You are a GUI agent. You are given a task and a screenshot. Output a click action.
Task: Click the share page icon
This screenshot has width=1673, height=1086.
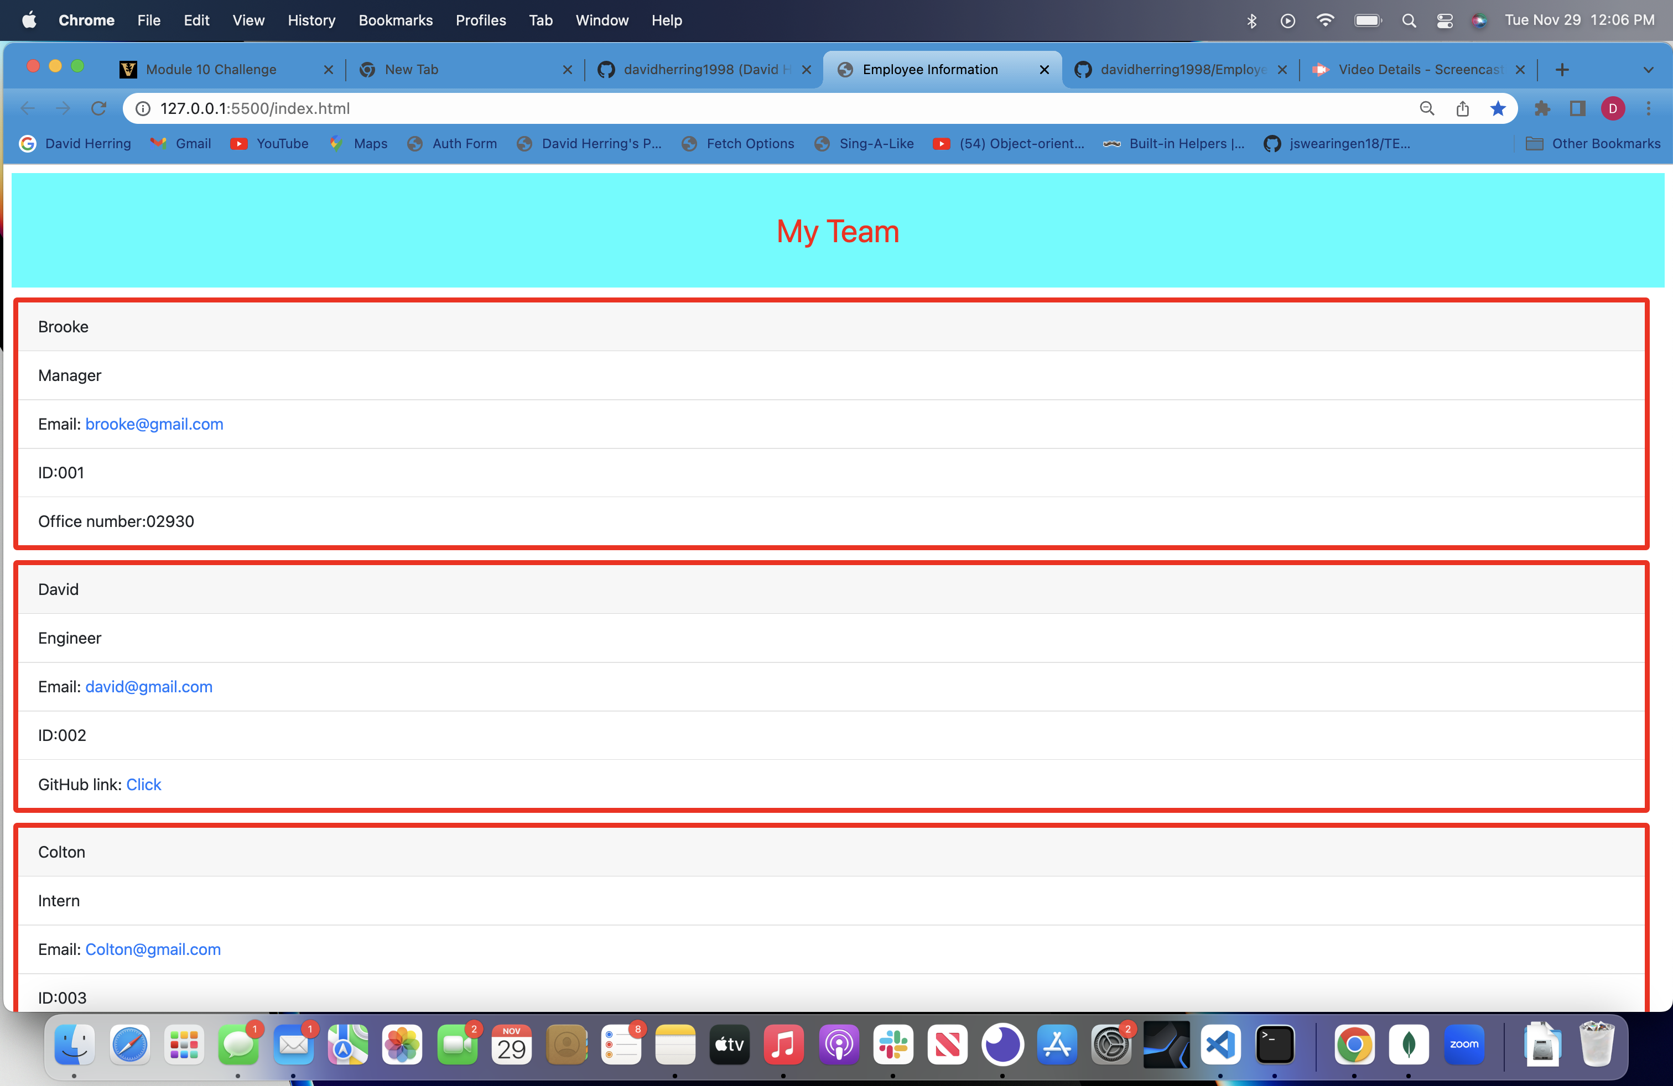pos(1463,108)
